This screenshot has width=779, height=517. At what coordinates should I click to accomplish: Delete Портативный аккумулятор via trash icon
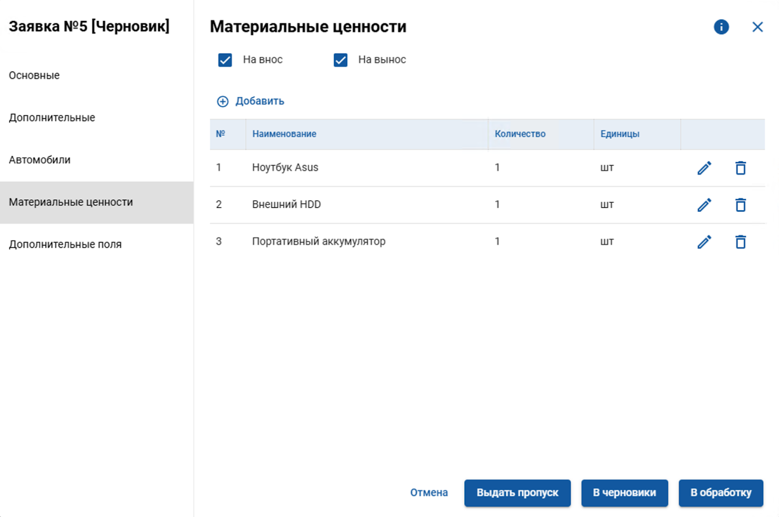[741, 241]
